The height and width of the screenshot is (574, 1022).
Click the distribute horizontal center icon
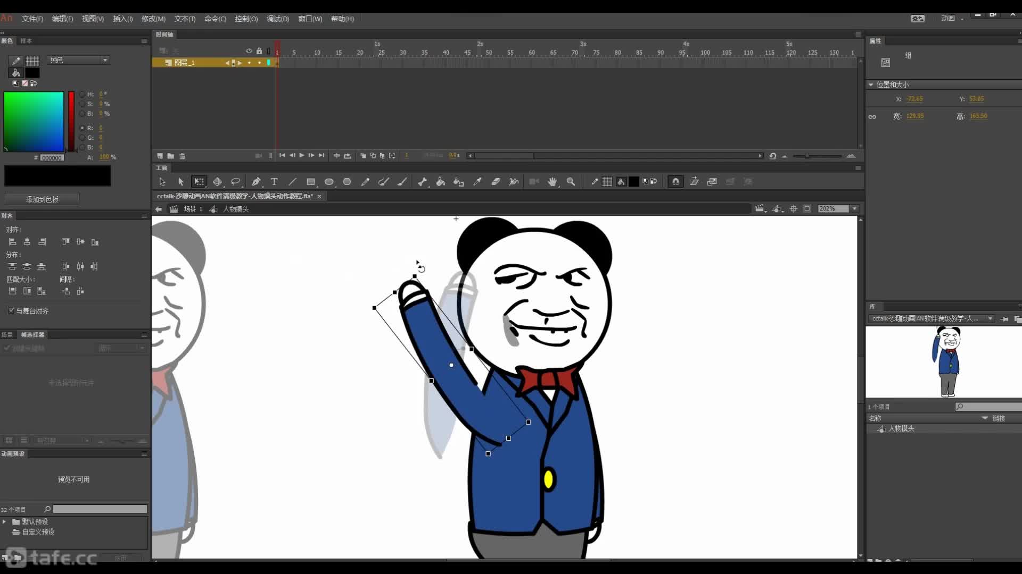pos(80,266)
